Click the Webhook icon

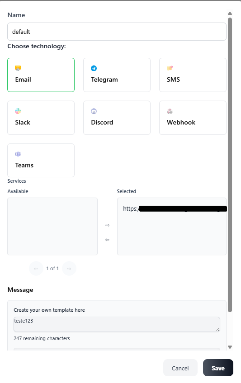coord(170,111)
